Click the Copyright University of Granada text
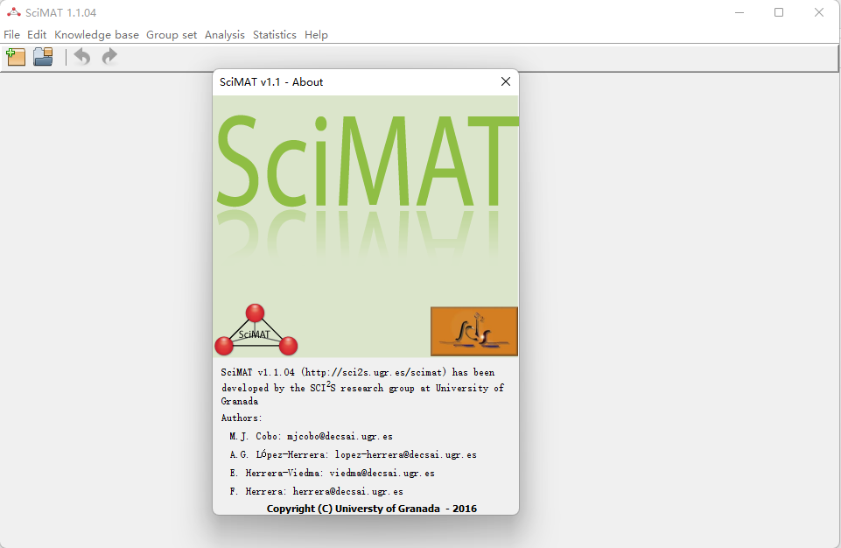This screenshot has width=841, height=548. (x=372, y=509)
